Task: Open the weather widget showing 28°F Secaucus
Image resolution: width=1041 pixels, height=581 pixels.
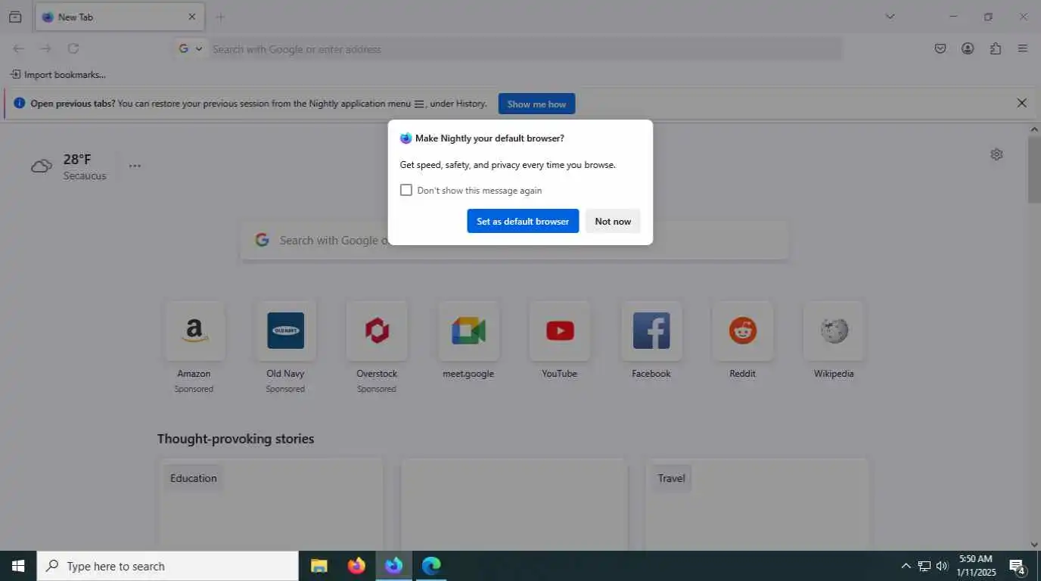Action: [x=70, y=166]
